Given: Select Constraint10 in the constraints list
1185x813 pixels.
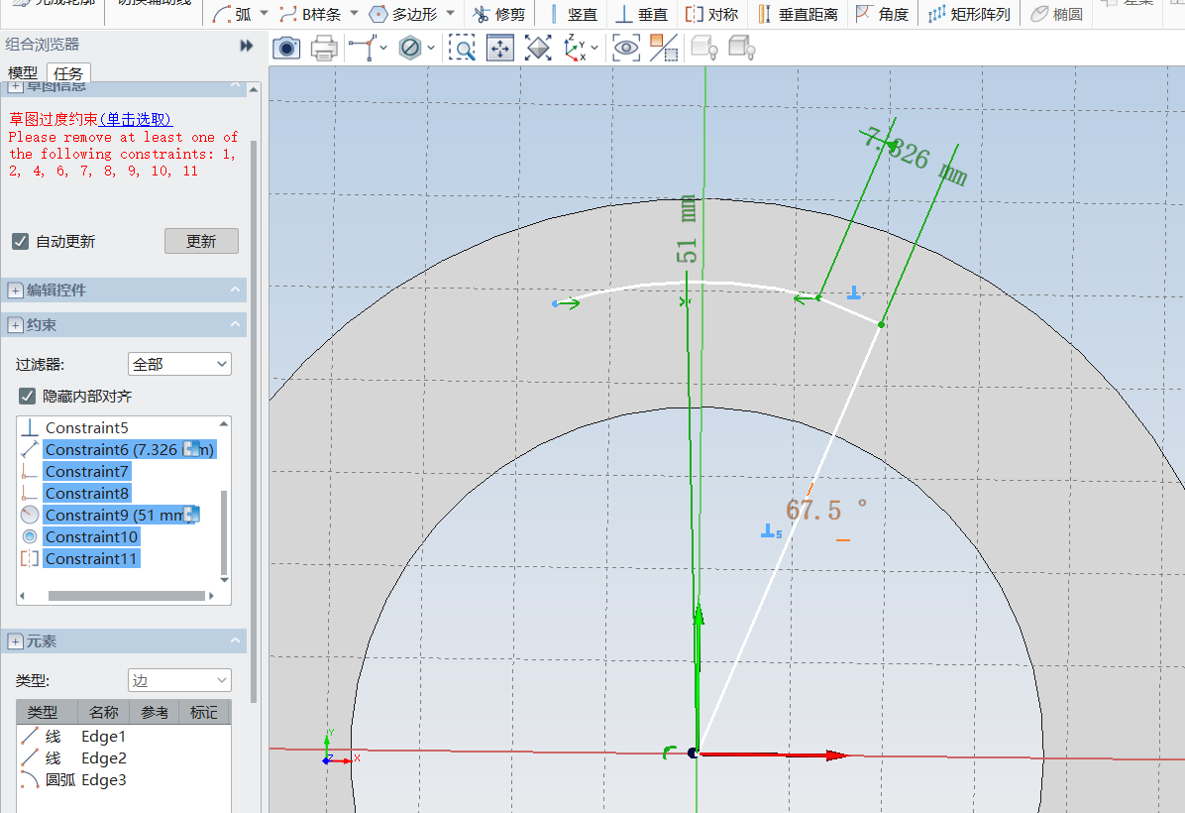Looking at the screenshot, I should [91, 536].
